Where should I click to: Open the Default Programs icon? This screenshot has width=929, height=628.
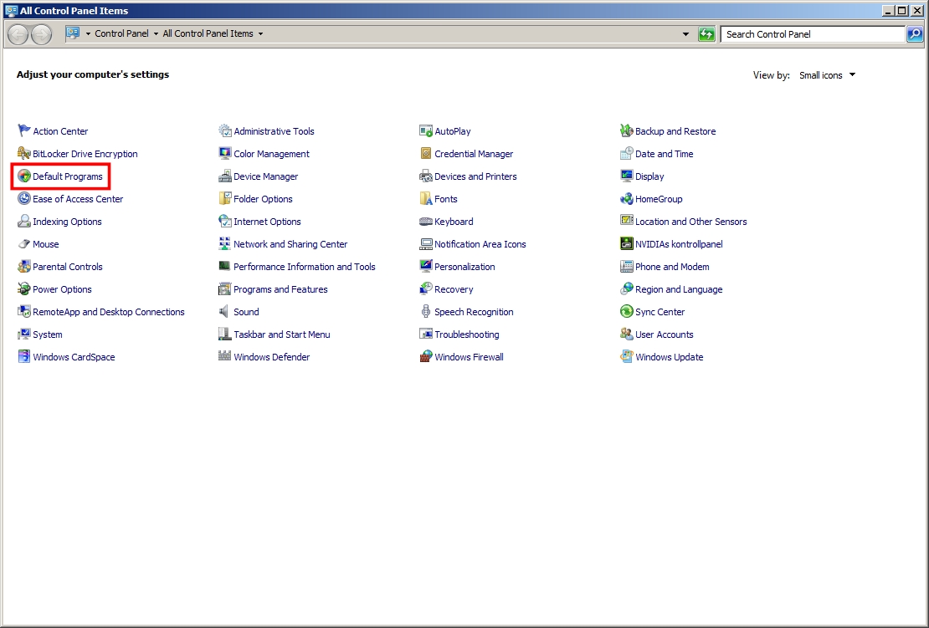[x=23, y=176]
